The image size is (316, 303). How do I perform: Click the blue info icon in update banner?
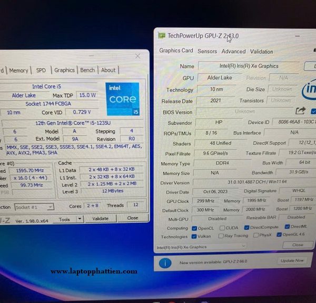click(x=165, y=263)
